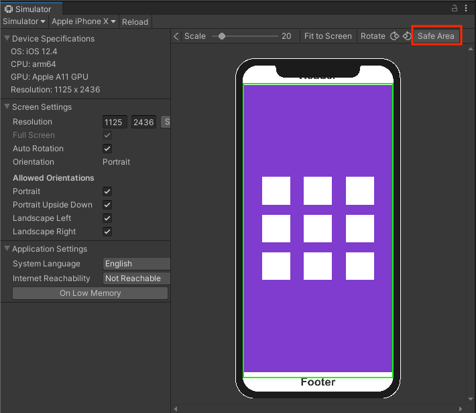Viewport: 476px width, 413px height.
Task: Click the resolution width field 1125
Action: pos(115,122)
